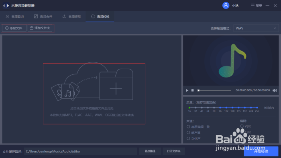Click the 16kbit/s bitrate value
Image resolution: width=281 pixels, height=158 pixels.
[269, 108]
